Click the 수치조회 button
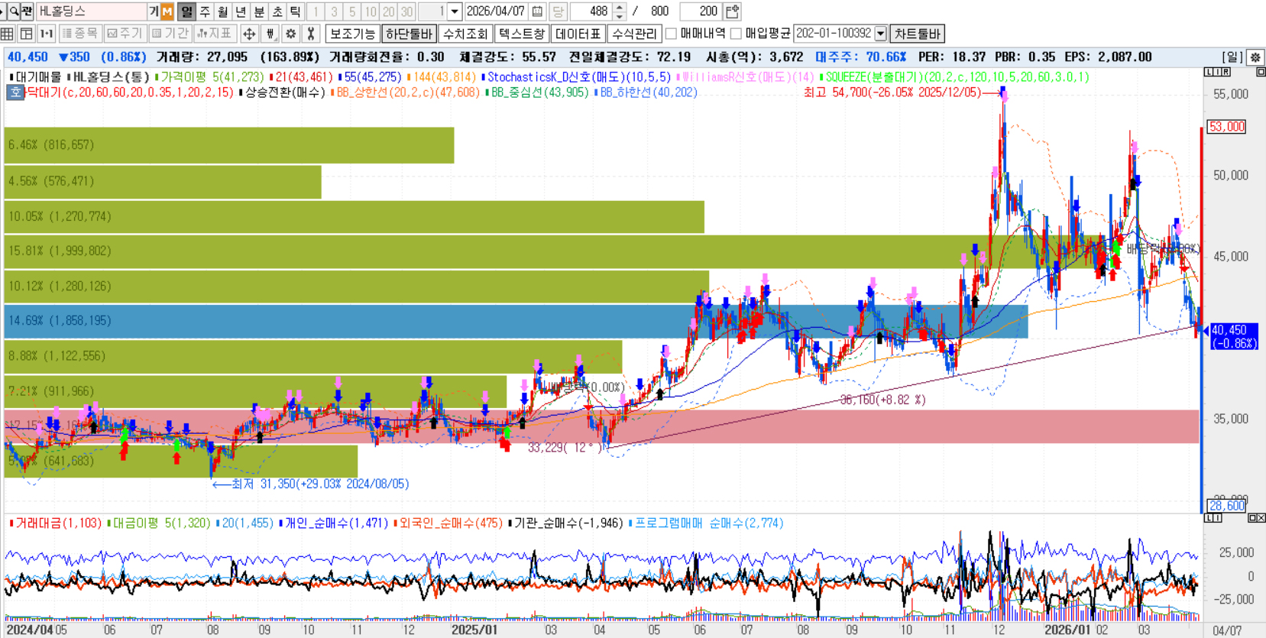 click(465, 34)
